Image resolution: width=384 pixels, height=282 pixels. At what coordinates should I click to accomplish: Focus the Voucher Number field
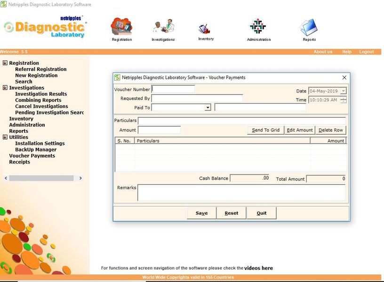173,89
